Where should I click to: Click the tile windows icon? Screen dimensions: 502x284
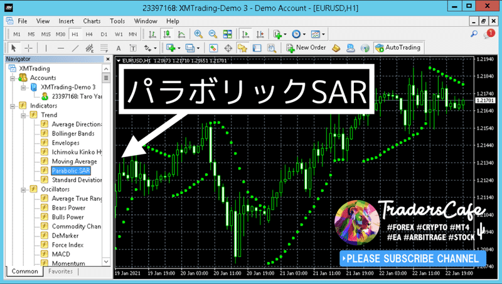coord(227,34)
